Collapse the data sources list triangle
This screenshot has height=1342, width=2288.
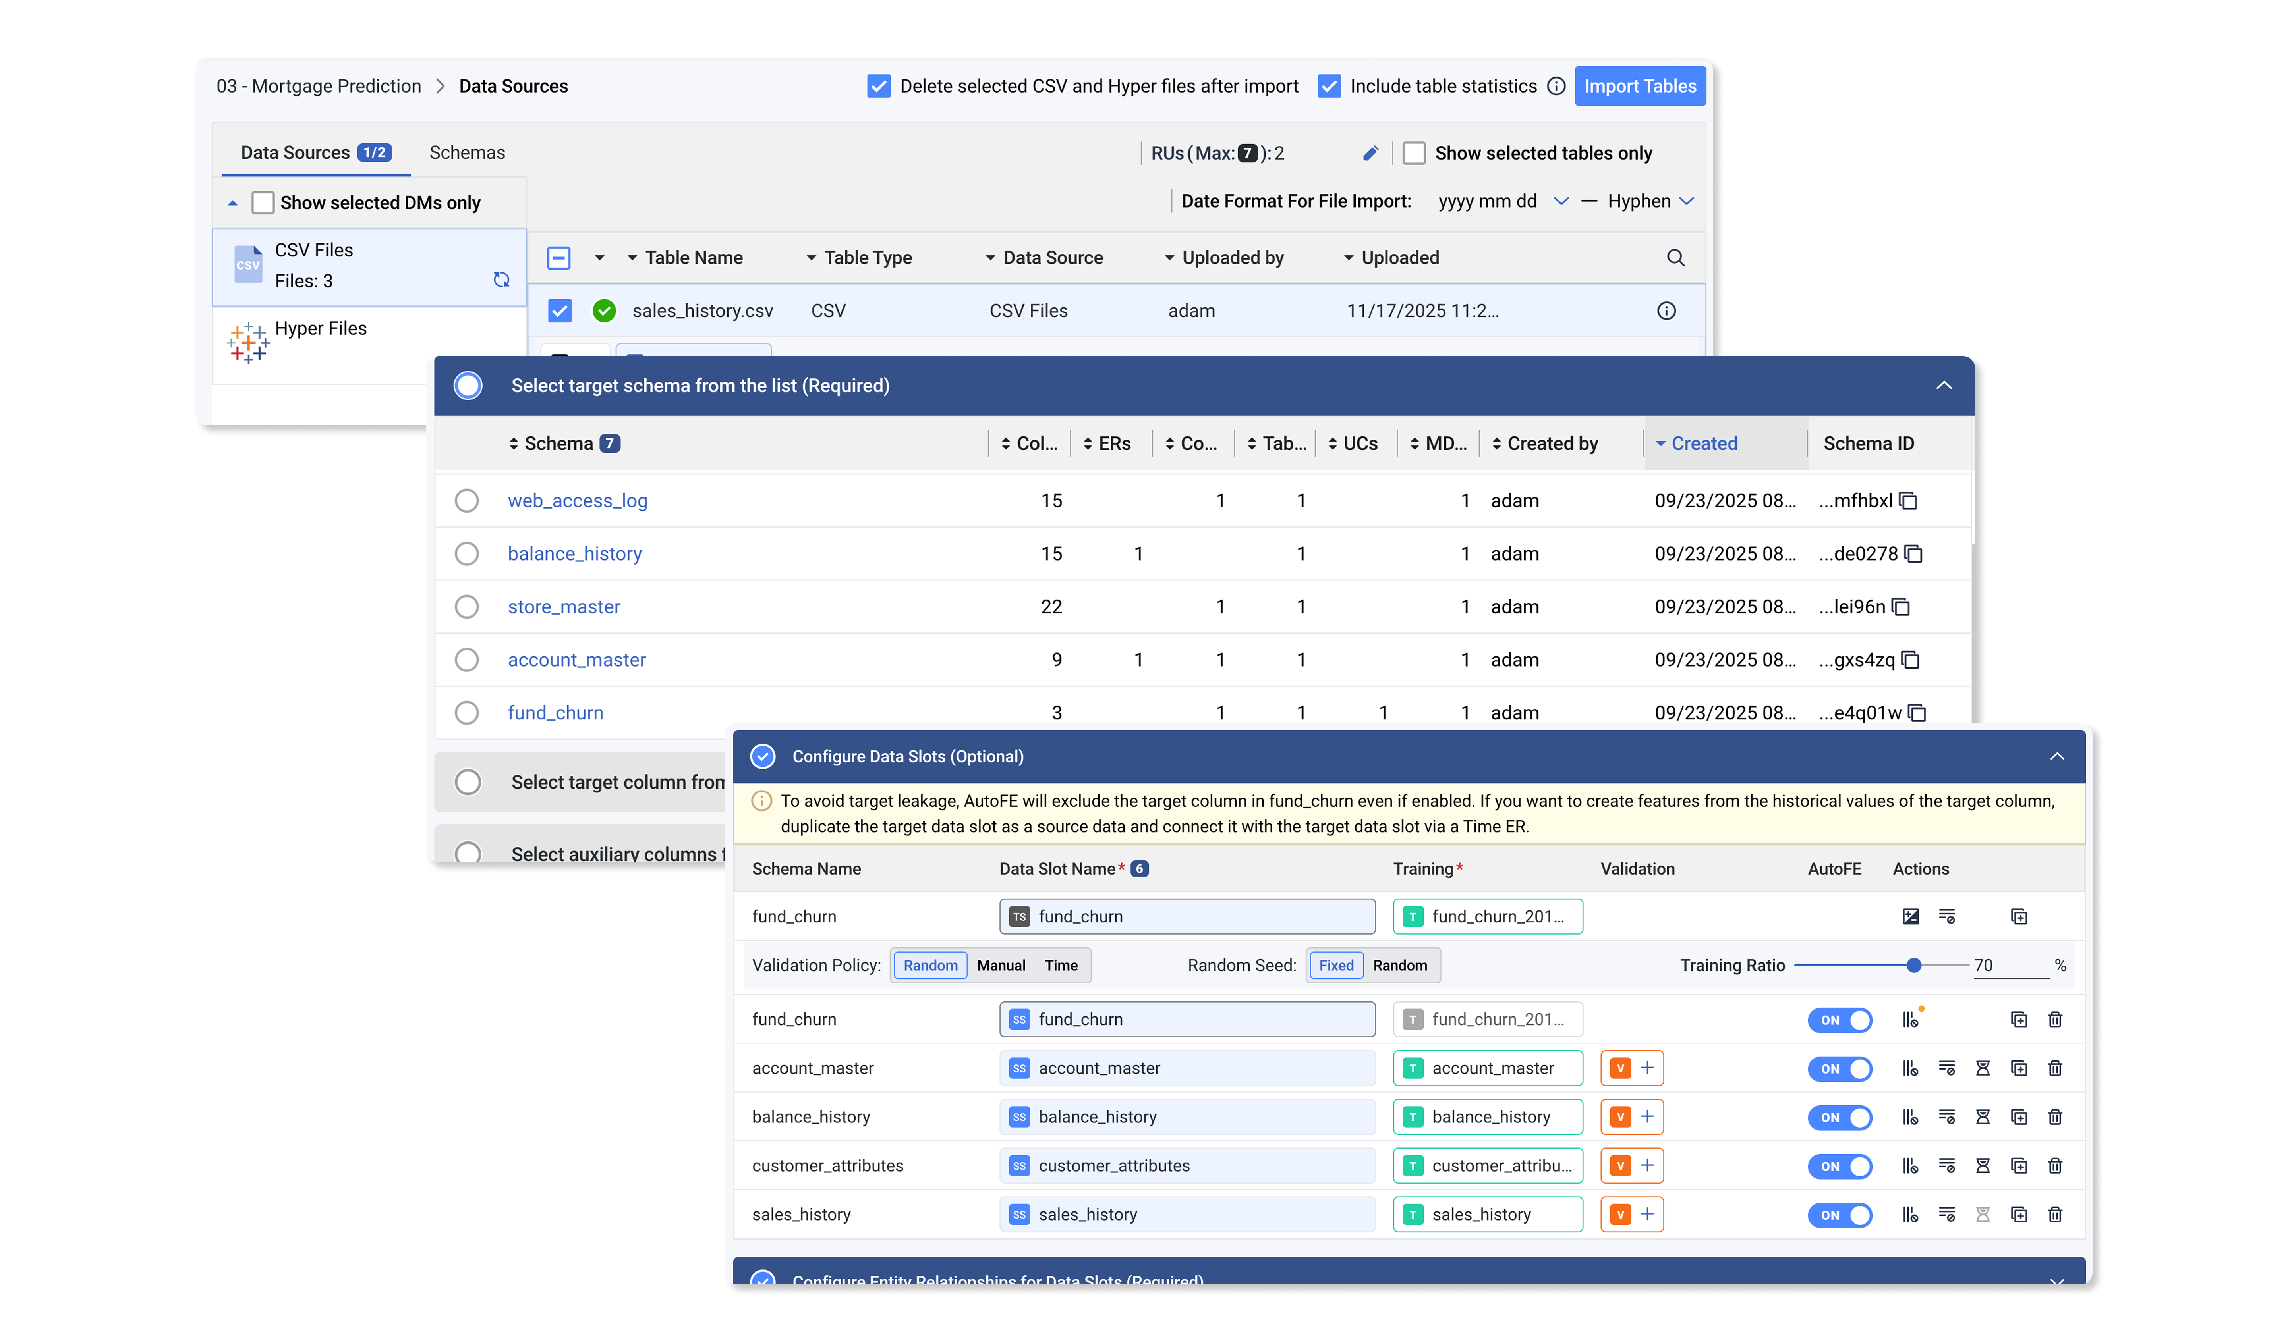point(232,203)
